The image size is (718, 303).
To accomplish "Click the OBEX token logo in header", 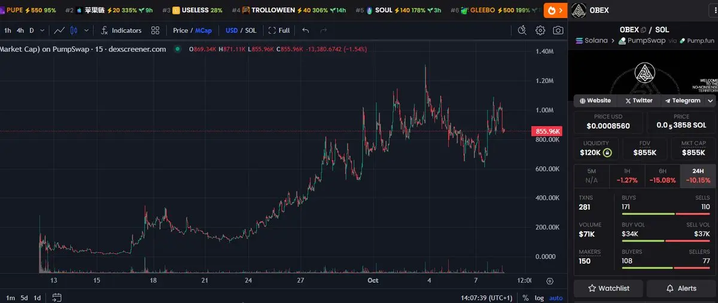I will [578, 10].
